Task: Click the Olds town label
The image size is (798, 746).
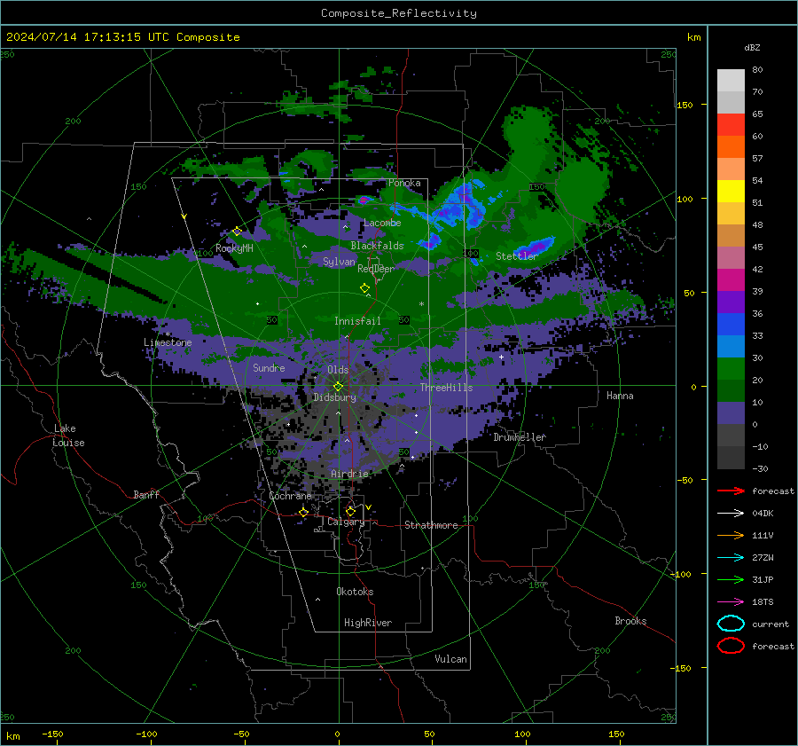Action: click(x=338, y=370)
